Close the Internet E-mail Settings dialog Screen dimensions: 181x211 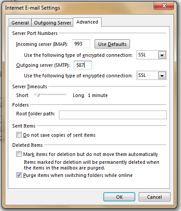pos(164,6)
